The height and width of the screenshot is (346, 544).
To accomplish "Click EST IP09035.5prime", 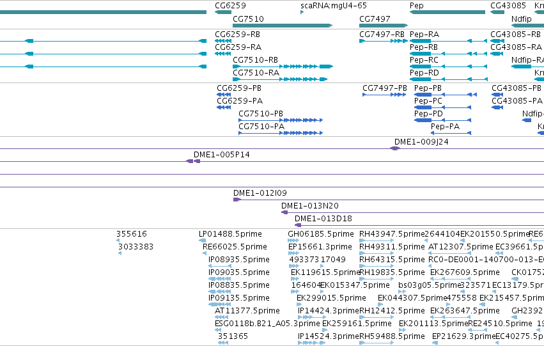I will pos(238,273).
